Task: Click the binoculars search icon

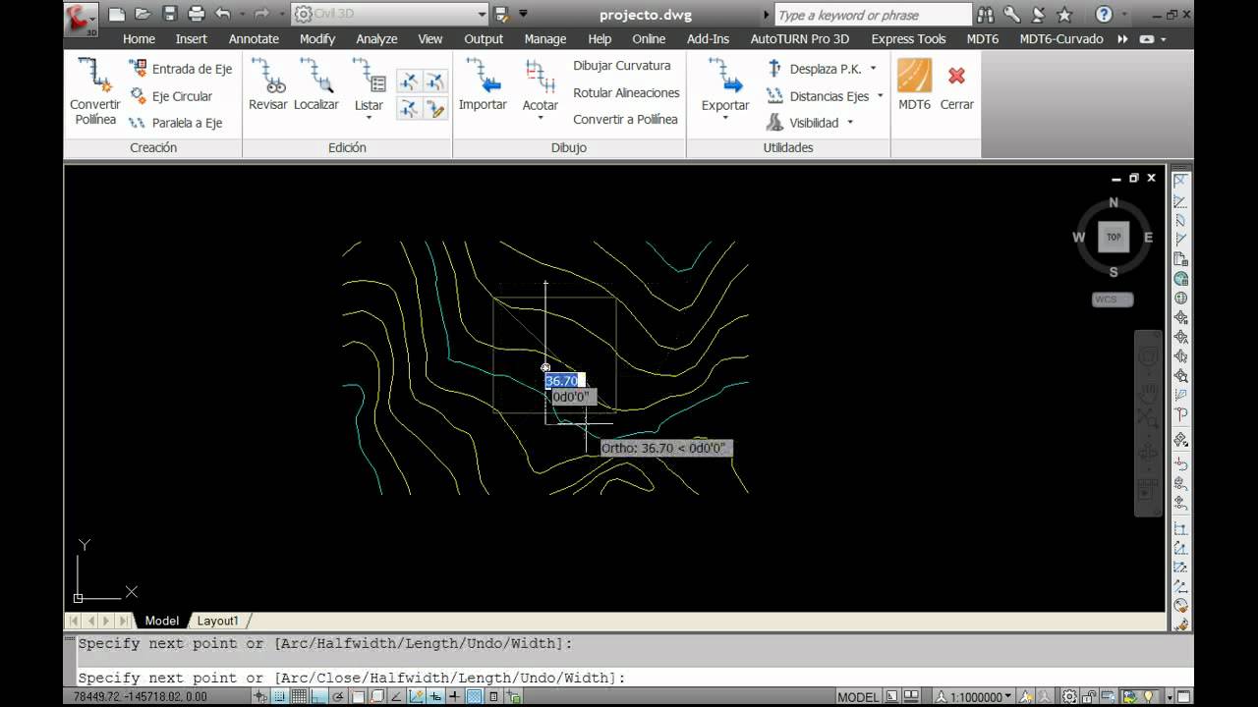Action: (x=985, y=15)
